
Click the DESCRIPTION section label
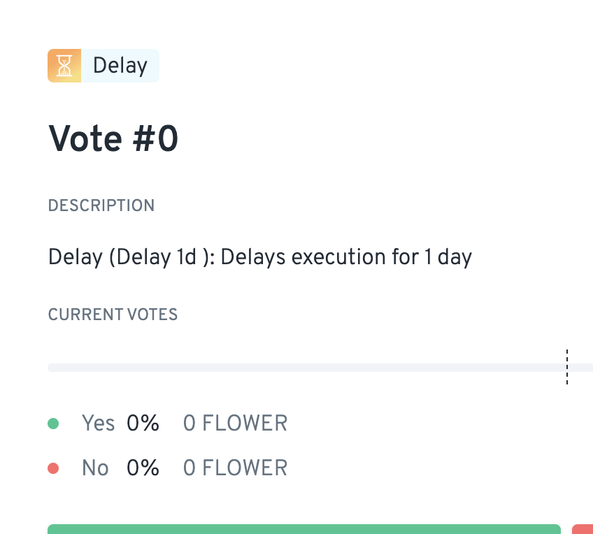click(x=101, y=205)
